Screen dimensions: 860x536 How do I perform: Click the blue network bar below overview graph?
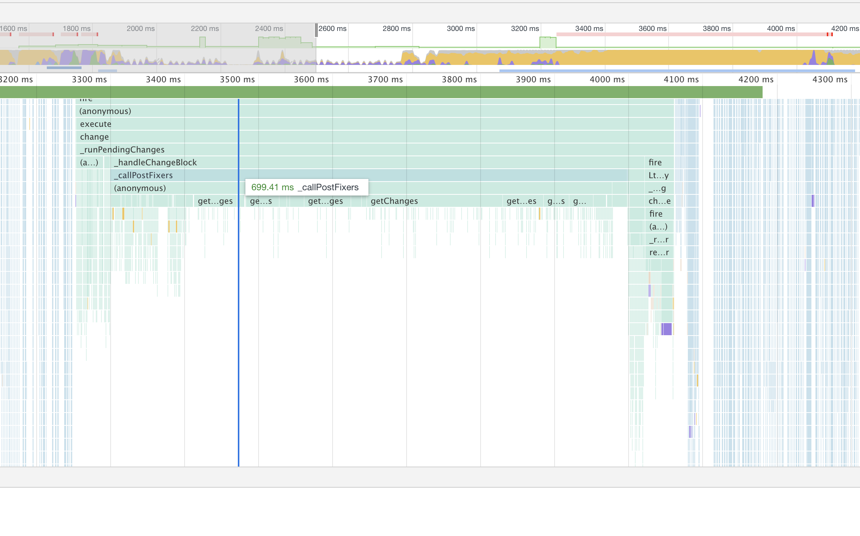point(677,71)
